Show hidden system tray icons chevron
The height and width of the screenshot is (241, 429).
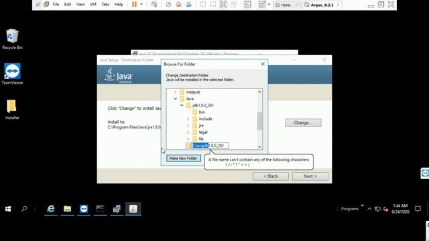coord(369,209)
